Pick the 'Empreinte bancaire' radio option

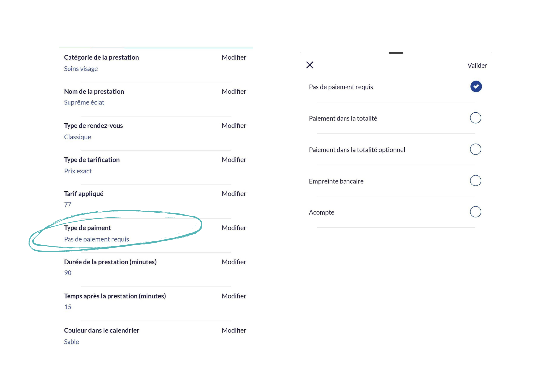(x=475, y=181)
